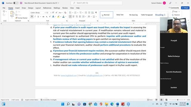This screenshot has height=107, width=191.
Task: Click the Text Effects A icon
Action: tap(53, 17)
